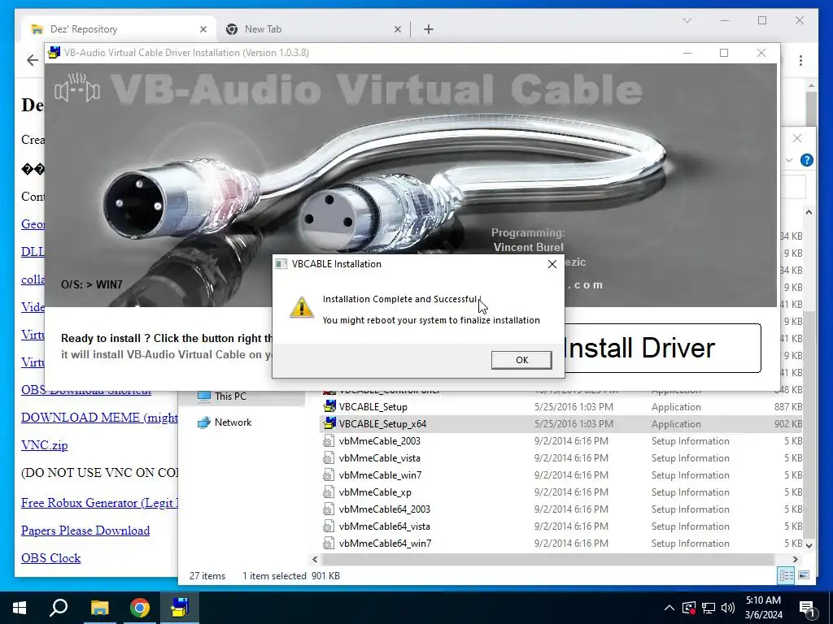Show hidden system tray icons
Screen dimensions: 833x624
tap(669, 608)
